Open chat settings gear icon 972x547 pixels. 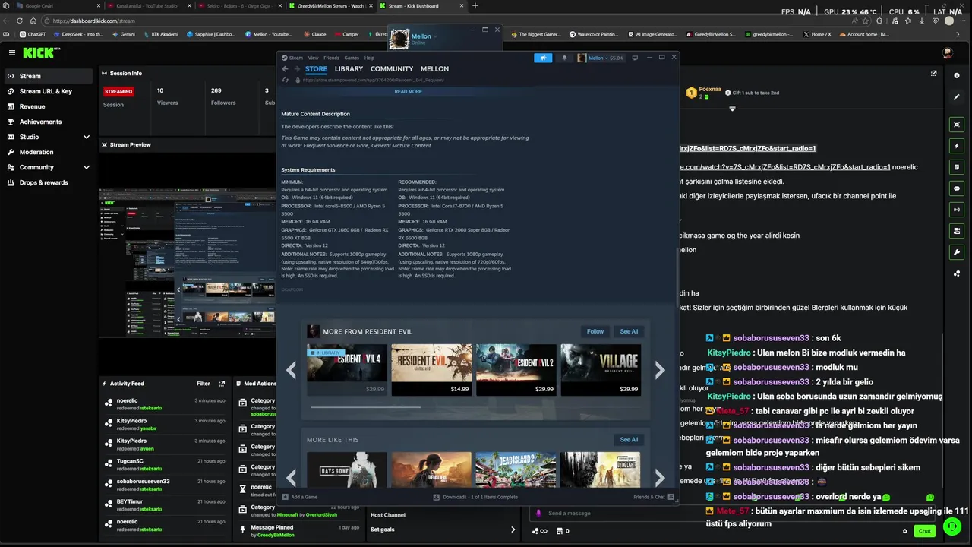click(904, 531)
